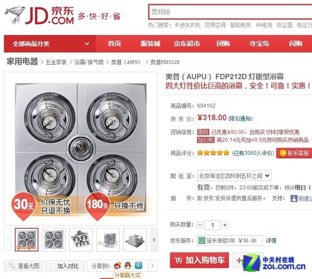Click the JD.com dog logo
Image resolution: width=312 pixels, height=279 pixels.
click(x=15, y=15)
